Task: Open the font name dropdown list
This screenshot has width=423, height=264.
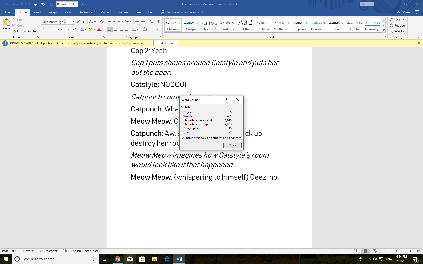Action: pos(62,22)
